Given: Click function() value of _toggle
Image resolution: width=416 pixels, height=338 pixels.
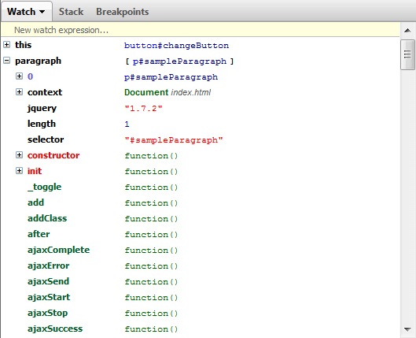Looking at the screenshot, I should click(151, 188).
